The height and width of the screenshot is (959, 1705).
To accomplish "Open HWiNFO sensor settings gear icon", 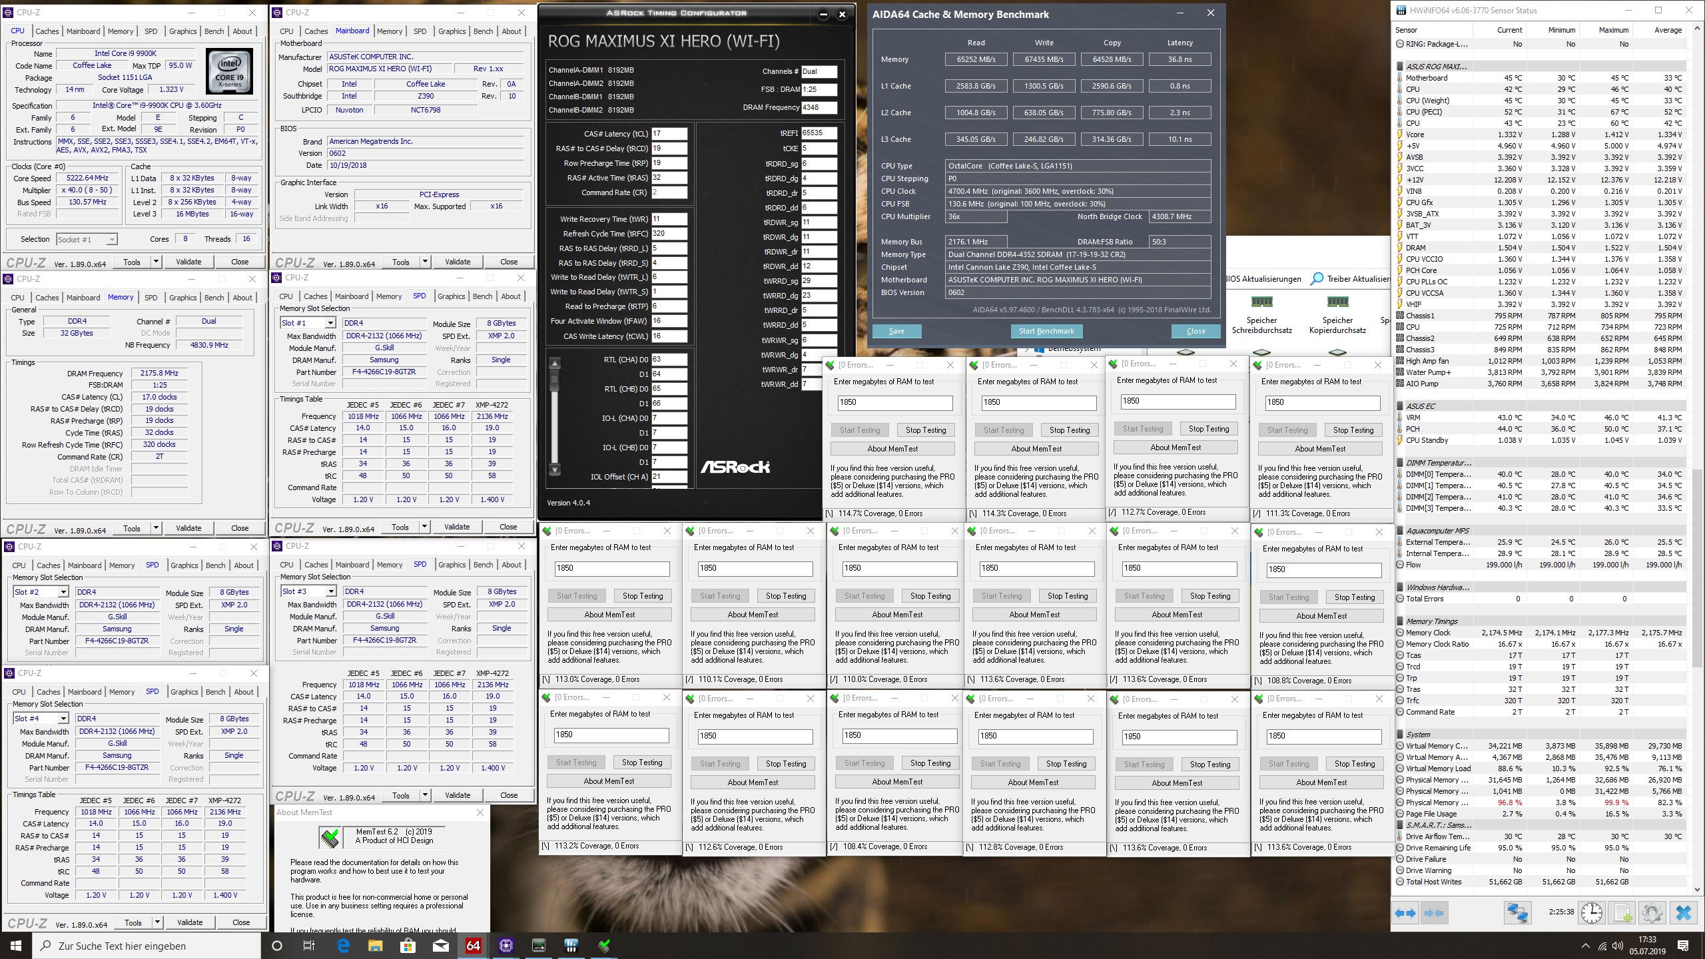I will point(1652,913).
